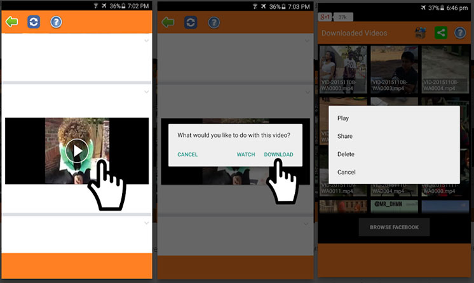The width and height of the screenshot is (474, 283).
Task: Choose Cancel in the video context menu
Action: tap(346, 172)
